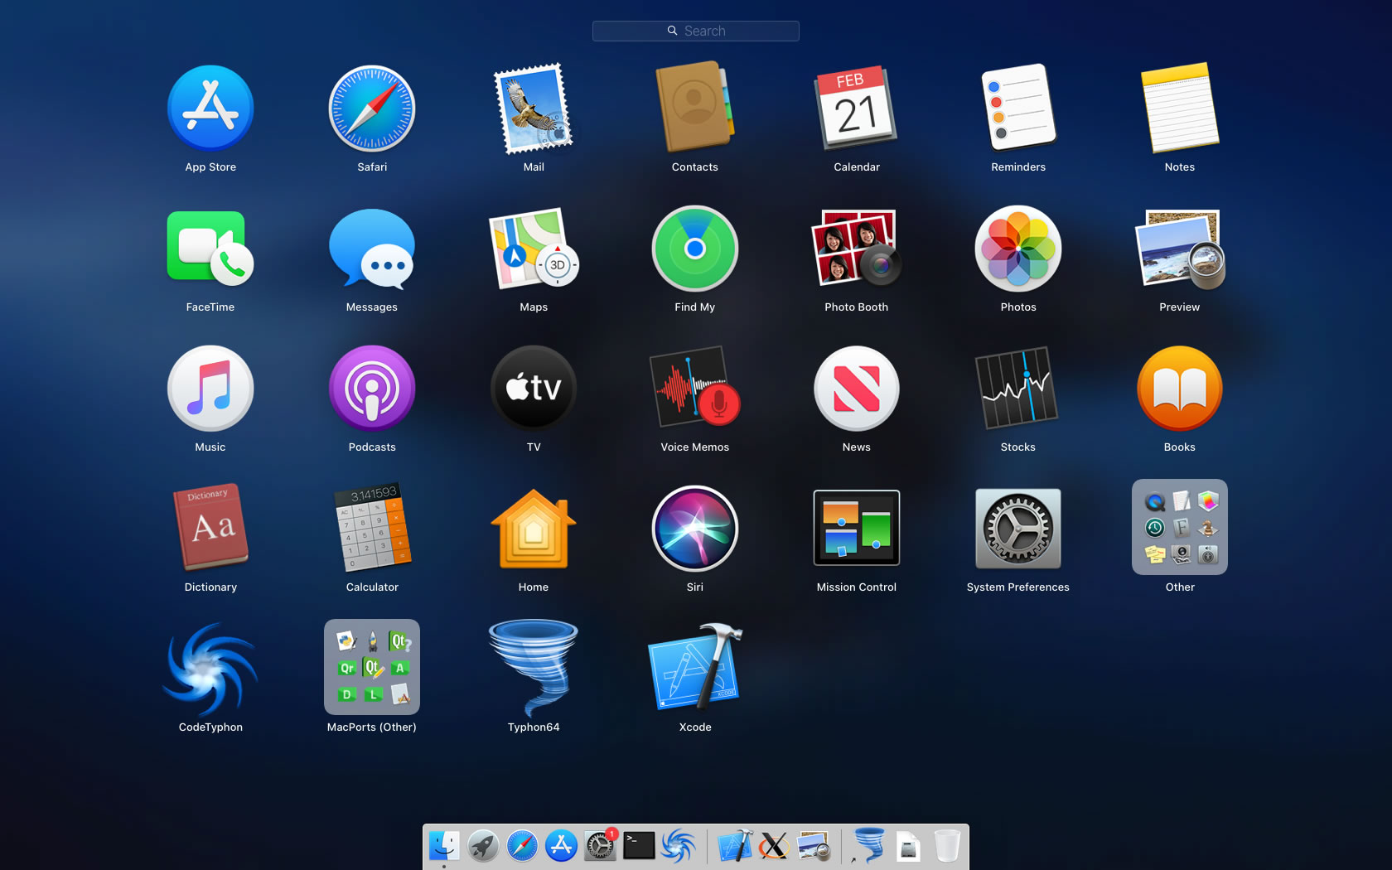Open Preview from the Launchpad grid

pyautogui.click(x=1180, y=249)
